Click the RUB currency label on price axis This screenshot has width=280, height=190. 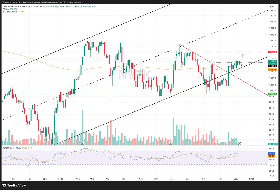(x=271, y=6)
